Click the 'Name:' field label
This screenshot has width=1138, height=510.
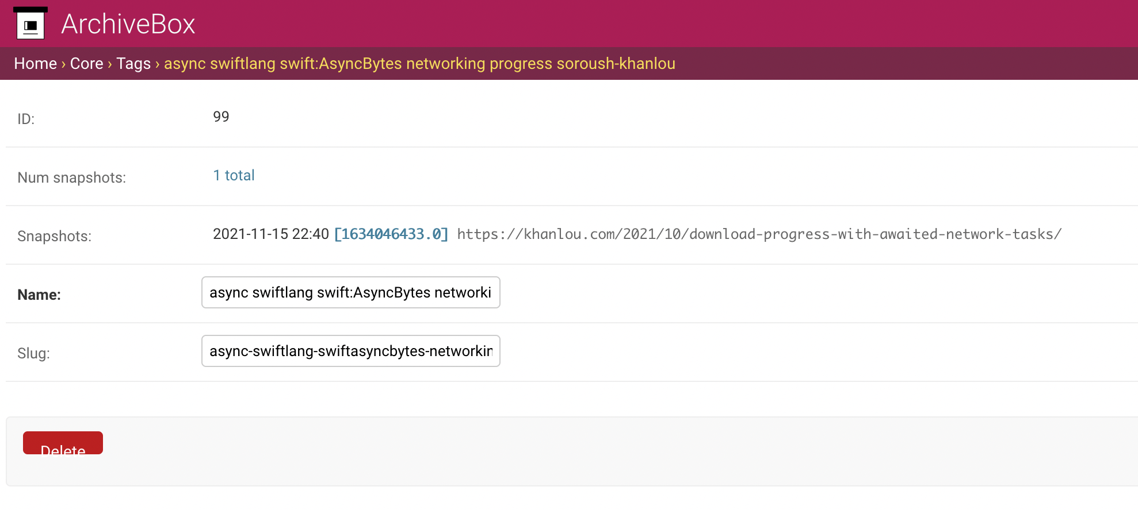coord(39,295)
